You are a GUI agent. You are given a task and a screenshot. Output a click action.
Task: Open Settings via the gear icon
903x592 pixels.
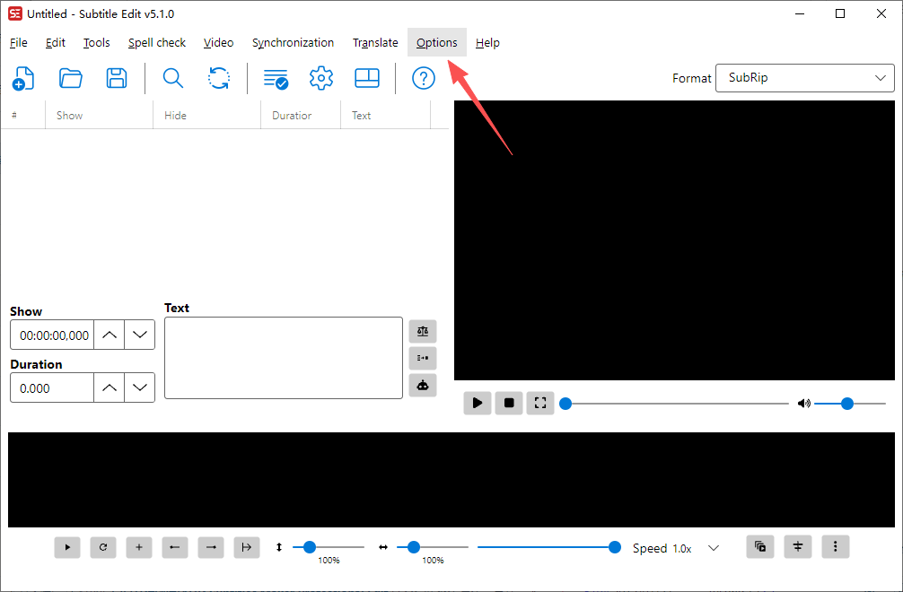[320, 78]
